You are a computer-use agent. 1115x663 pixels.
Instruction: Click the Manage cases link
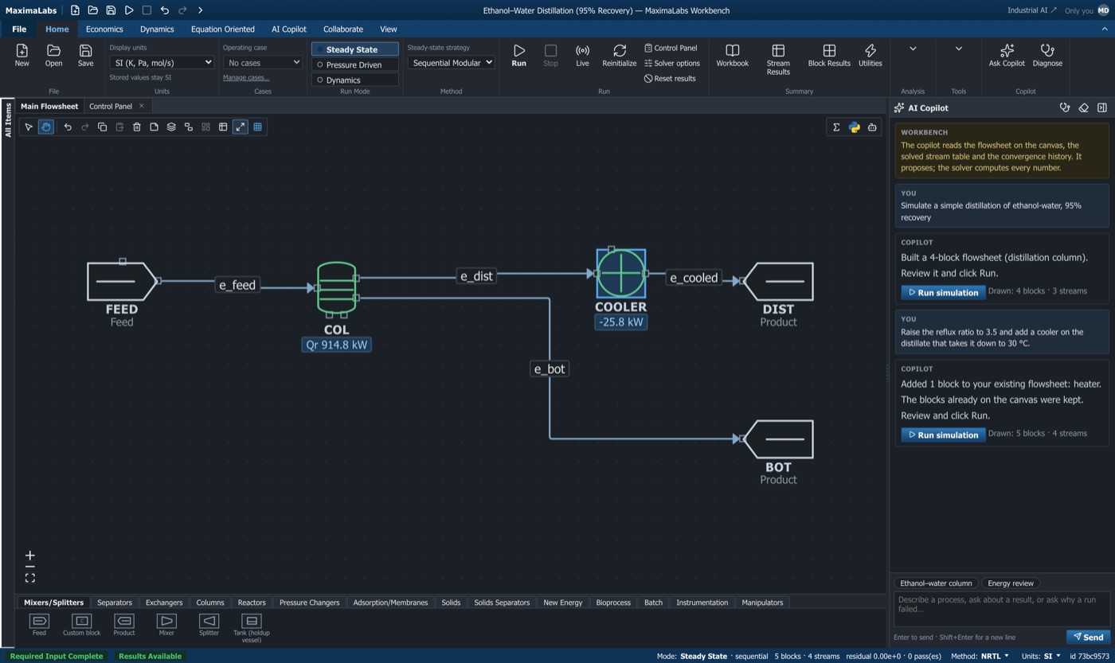246,77
